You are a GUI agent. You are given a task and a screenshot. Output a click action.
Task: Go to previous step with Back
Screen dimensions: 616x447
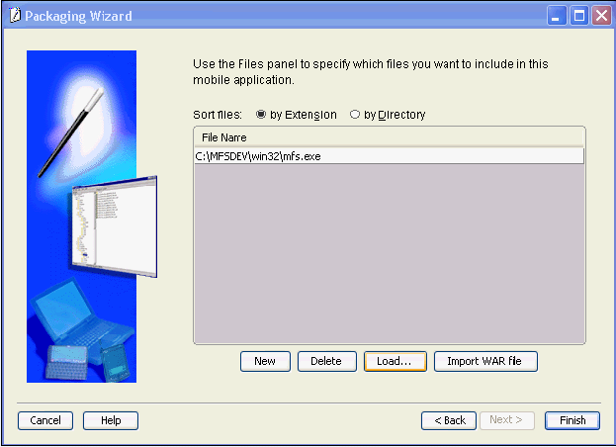click(x=449, y=420)
